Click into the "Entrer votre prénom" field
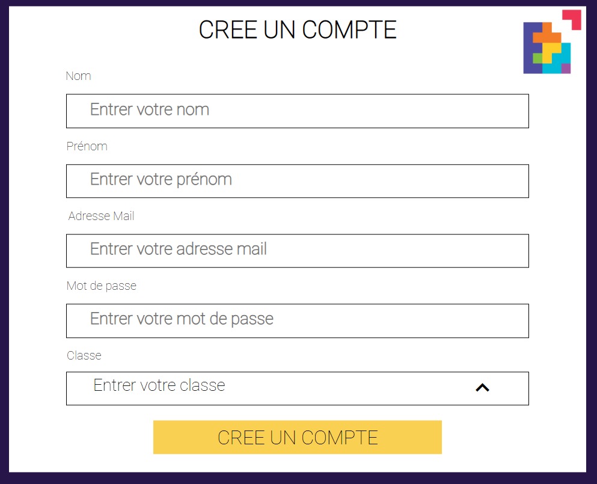Image resolution: width=597 pixels, height=484 pixels. tap(297, 180)
